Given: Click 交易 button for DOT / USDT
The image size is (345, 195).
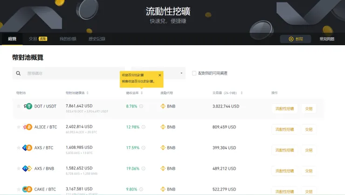Looking at the screenshot, I should pyautogui.click(x=309, y=108).
